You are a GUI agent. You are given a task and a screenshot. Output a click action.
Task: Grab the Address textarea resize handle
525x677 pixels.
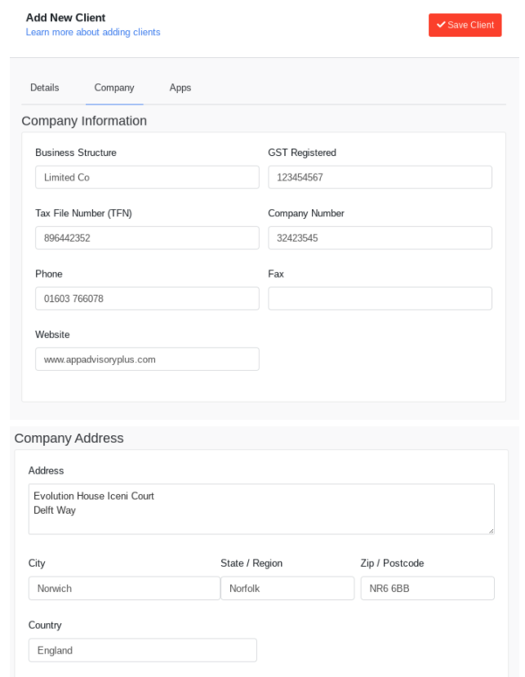coord(492,531)
